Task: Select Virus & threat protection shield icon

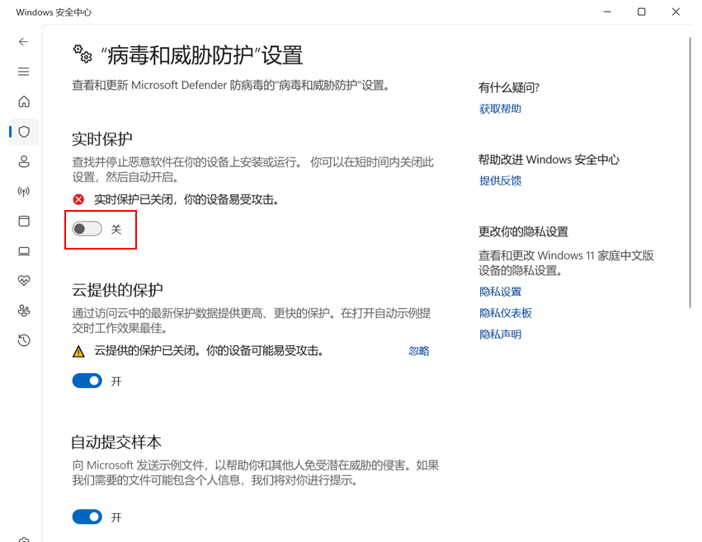Action: pyautogui.click(x=24, y=132)
